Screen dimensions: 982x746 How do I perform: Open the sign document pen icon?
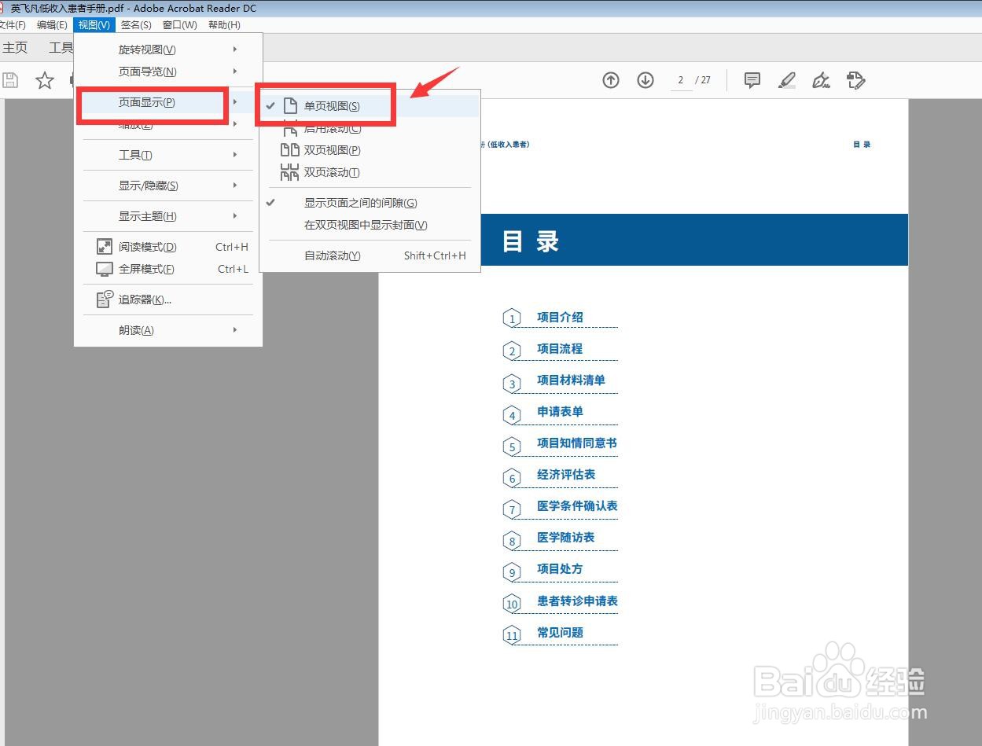(x=822, y=80)
